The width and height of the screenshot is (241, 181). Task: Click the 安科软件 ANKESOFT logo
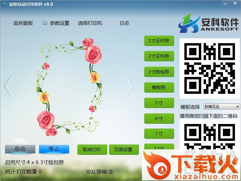pos(208,23)
